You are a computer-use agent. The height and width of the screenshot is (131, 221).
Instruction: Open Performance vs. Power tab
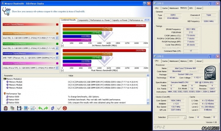tap(100, 20)
